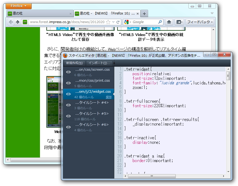Go forward with the browser forward arrow

(18, 22)
